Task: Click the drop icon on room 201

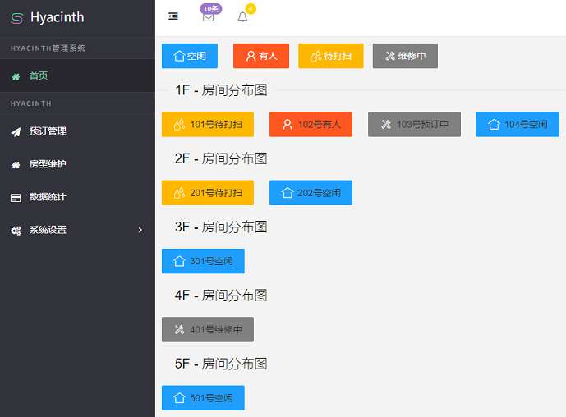Action: click(179, 193)
